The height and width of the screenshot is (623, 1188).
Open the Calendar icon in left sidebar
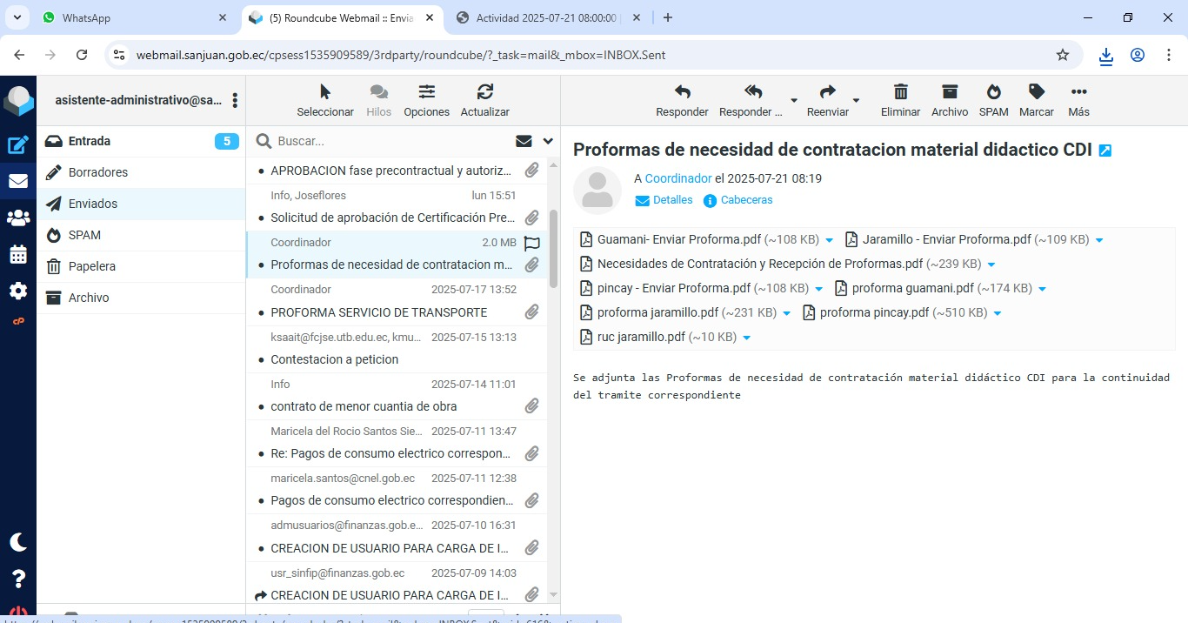pyautogui.click(x=18, y=254)
